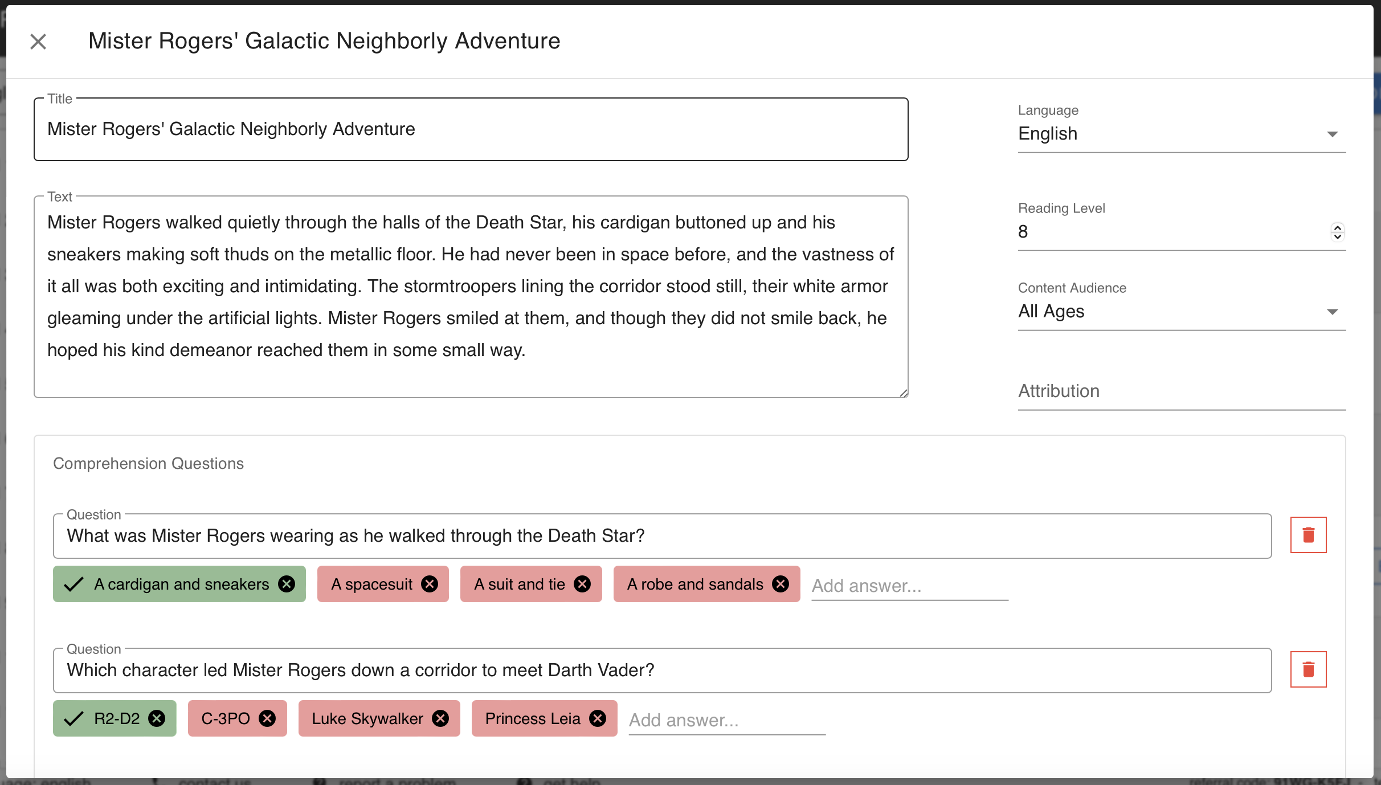Viewport: 1381px width, 785px height.
Task: Remove the 'C-3PO' answer chip
Action: [267, 718]
